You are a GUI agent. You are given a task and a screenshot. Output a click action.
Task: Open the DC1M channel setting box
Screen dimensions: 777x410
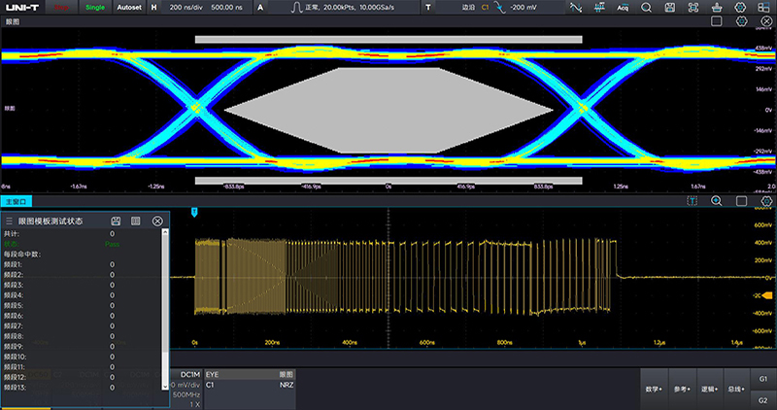click(186, 390)
